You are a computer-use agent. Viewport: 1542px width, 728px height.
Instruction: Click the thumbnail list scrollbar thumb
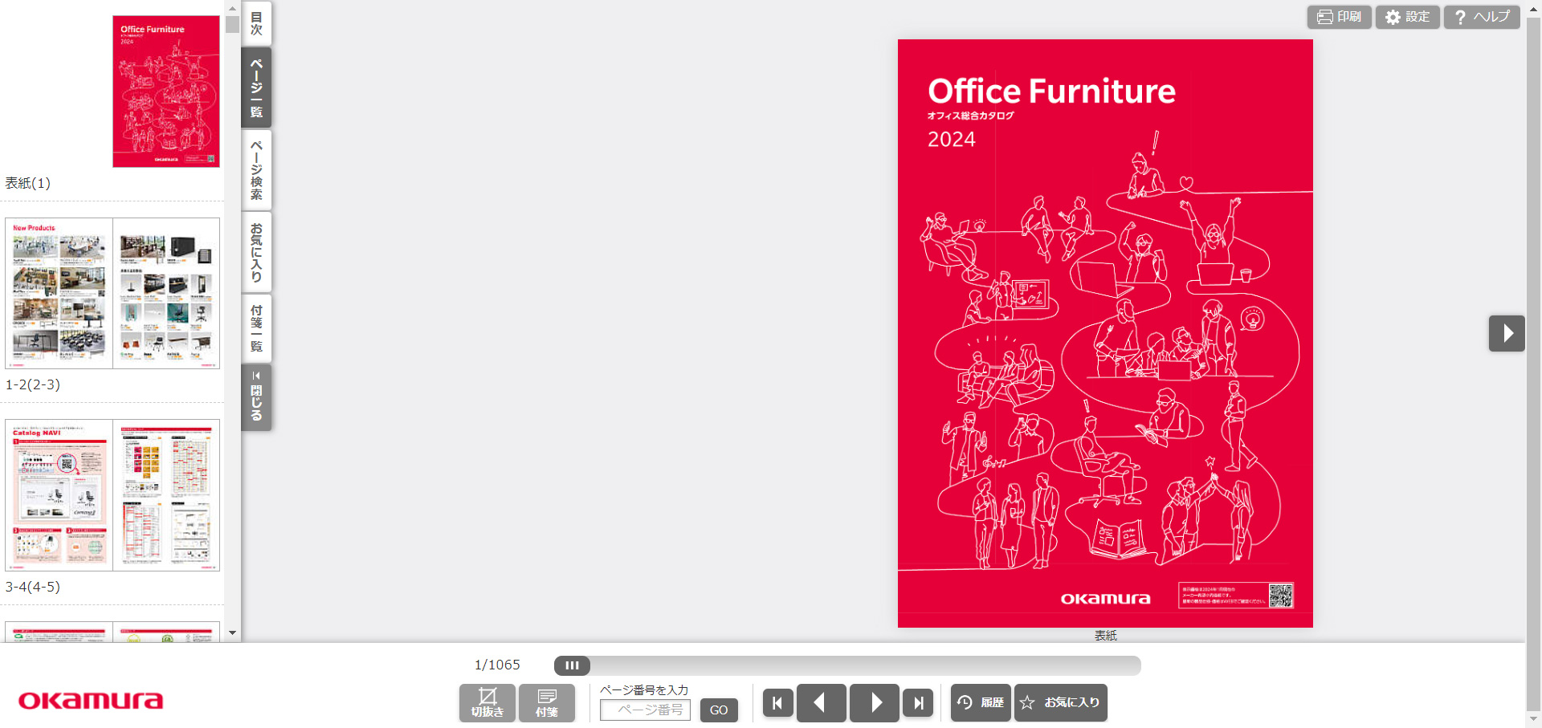point(232,25)
